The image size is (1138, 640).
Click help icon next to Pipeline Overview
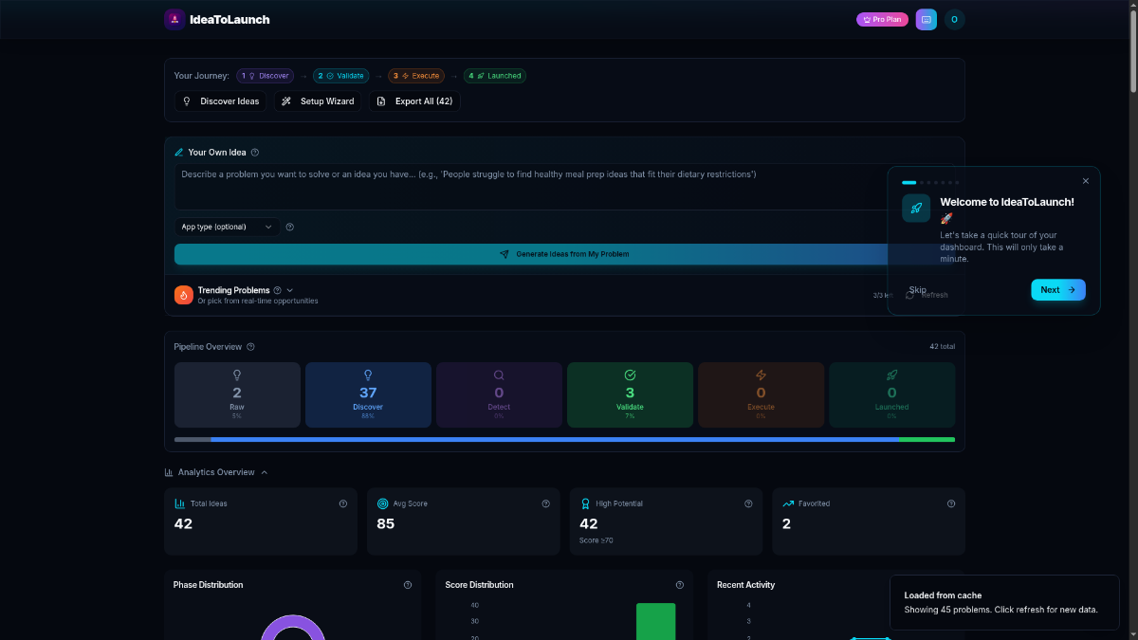pyautogui.click(x=250, y=347)
